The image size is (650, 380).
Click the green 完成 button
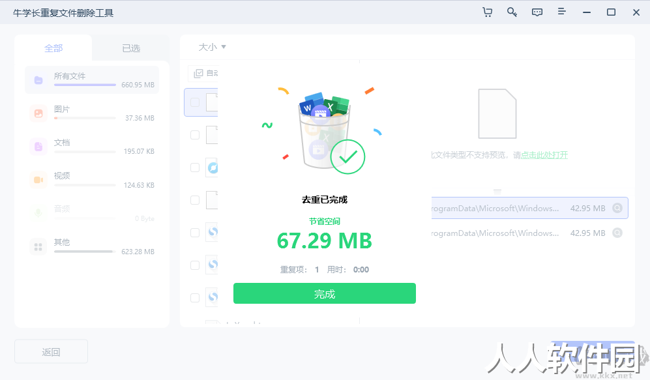(325, 293)
